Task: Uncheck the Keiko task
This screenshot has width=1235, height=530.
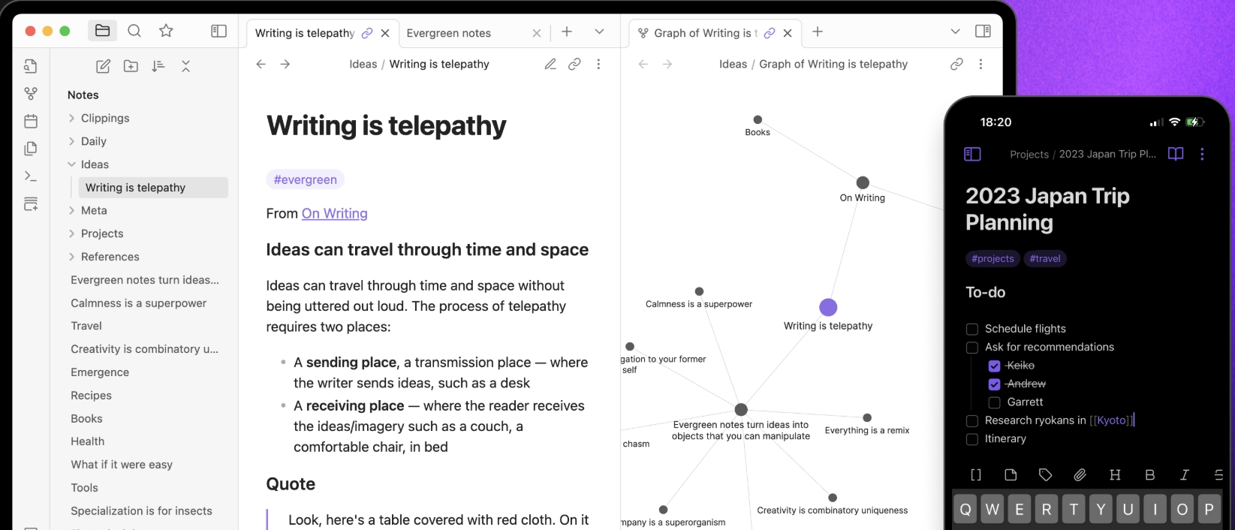Action: tap(994, 366)
